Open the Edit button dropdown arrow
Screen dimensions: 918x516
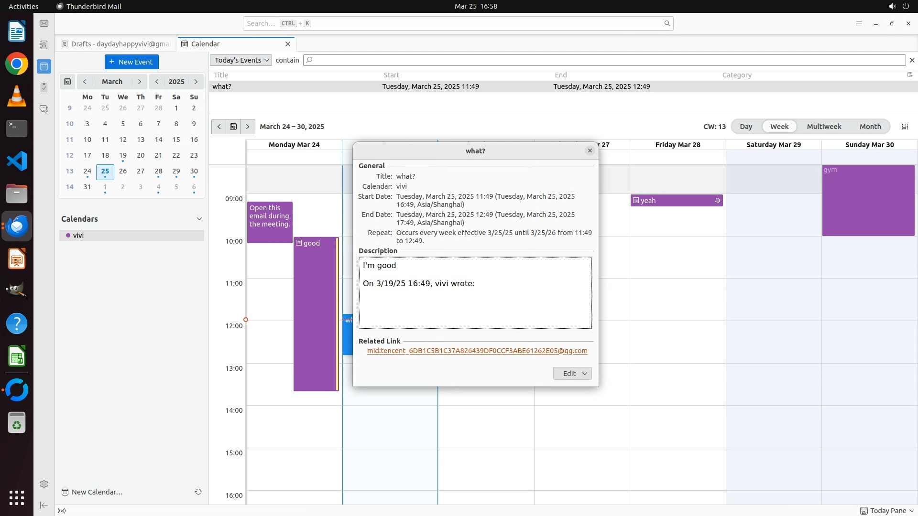(x=584, y=374)
